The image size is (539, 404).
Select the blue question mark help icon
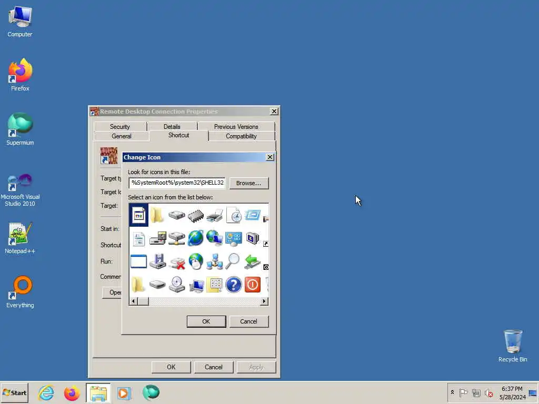(x=234, y=285)
